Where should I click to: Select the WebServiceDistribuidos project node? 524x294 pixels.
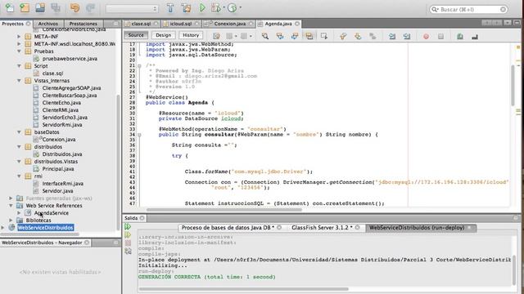[46, 228]
